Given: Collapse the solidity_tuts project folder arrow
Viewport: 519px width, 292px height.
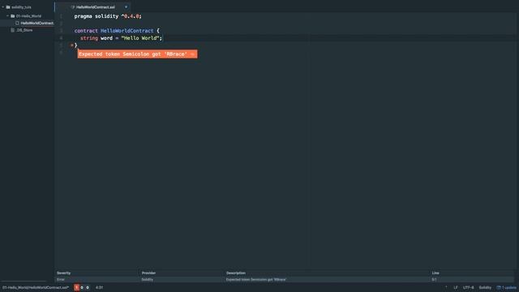Looking at the screenshot, I should pyautogui.click(x=3, y=7).
